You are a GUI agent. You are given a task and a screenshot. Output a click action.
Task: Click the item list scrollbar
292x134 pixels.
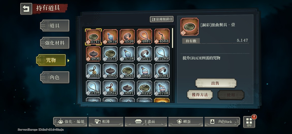[x=172, y=38]
